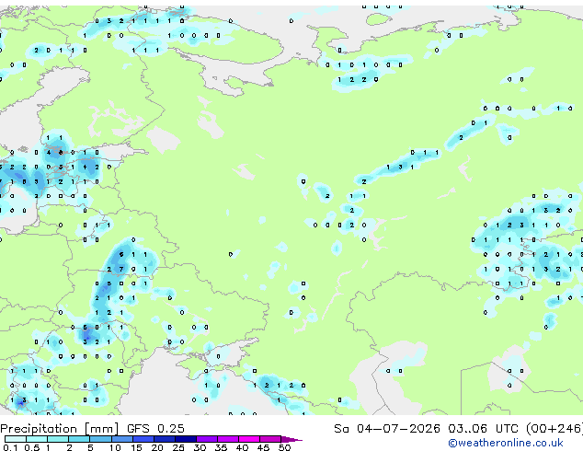Choose the 2–5 mm legend color swatch
This screenshot has width=583, height=451.
pyautogui.click(x=79, y=439)
